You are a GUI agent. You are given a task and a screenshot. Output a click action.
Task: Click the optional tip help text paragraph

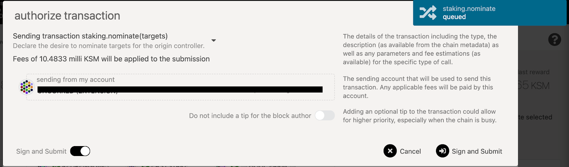(x=419, y=116)
